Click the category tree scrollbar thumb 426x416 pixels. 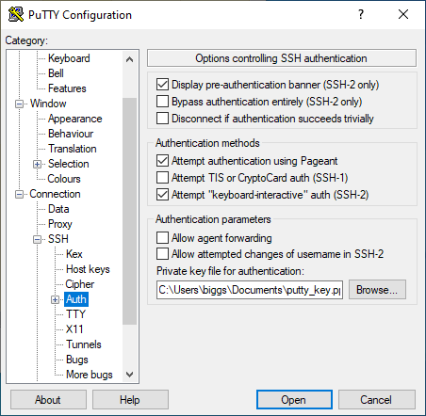[x=129, y=211]
